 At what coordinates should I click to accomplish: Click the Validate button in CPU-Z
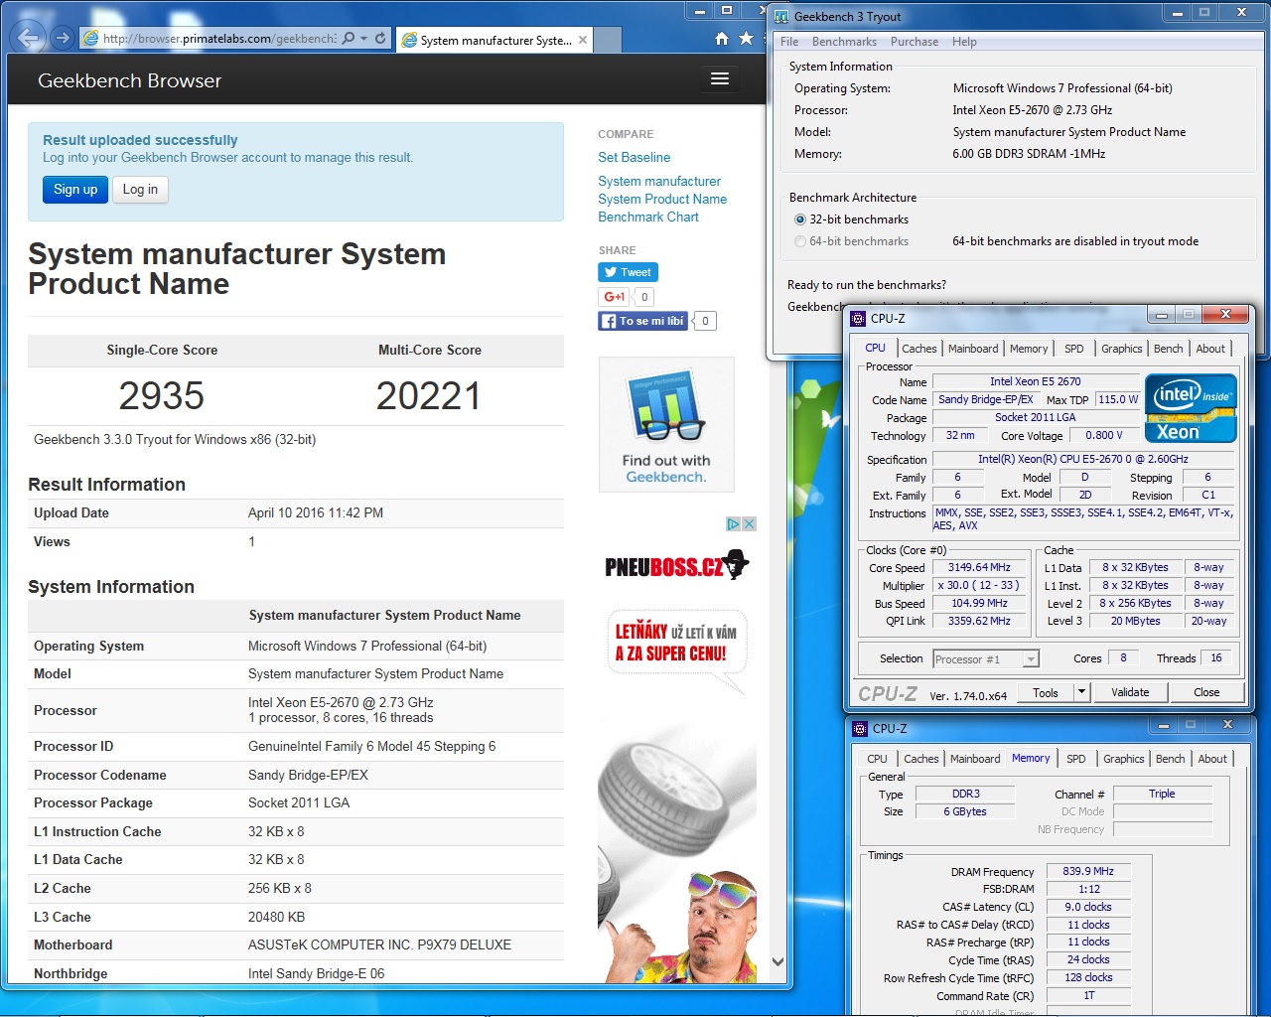click(x=1130, y=692)
